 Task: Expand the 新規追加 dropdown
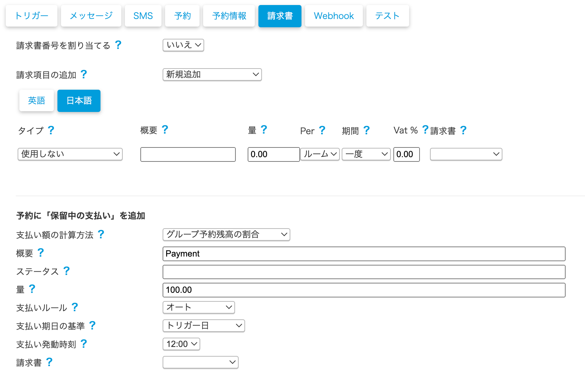[212, 75]
